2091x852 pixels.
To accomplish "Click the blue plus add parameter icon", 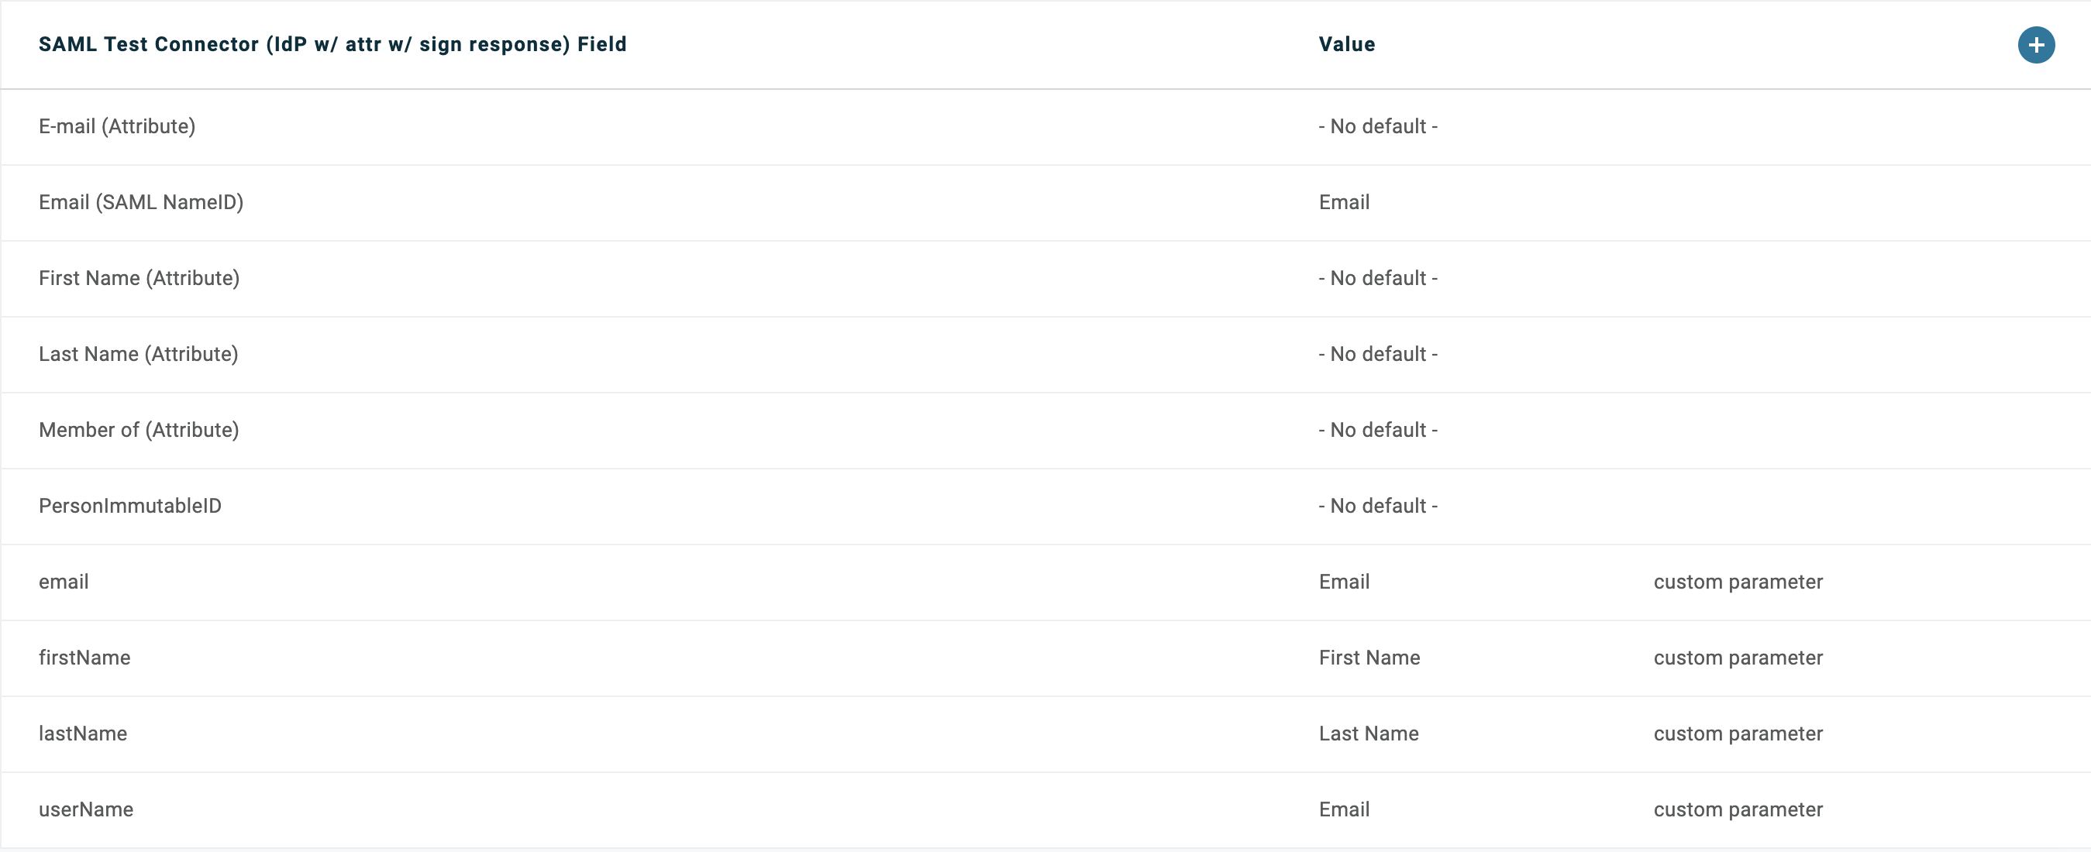I will (x=2036, y=45).
